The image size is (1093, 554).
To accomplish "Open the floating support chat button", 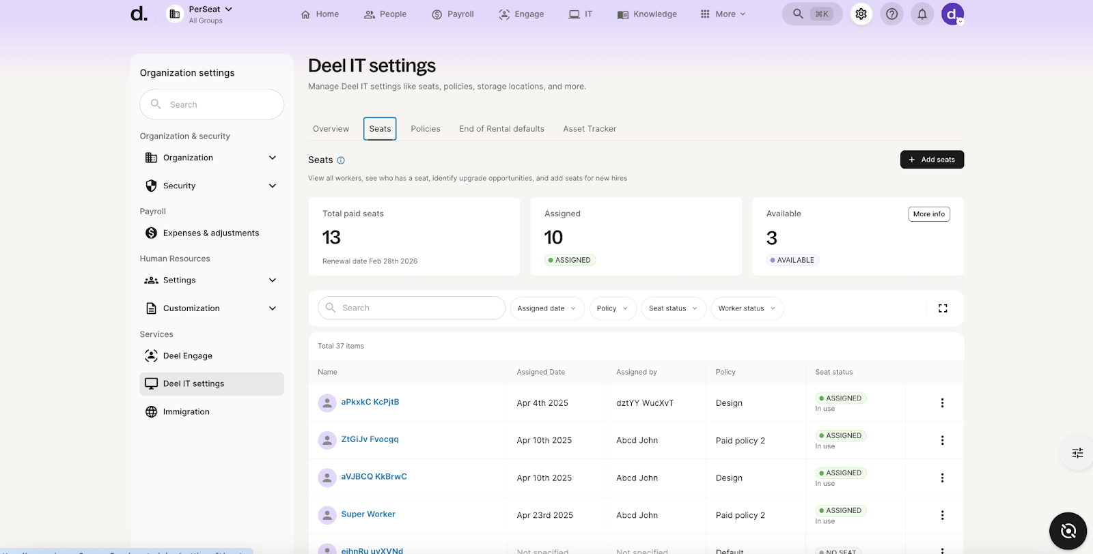I will click(x=1068, y=531).
